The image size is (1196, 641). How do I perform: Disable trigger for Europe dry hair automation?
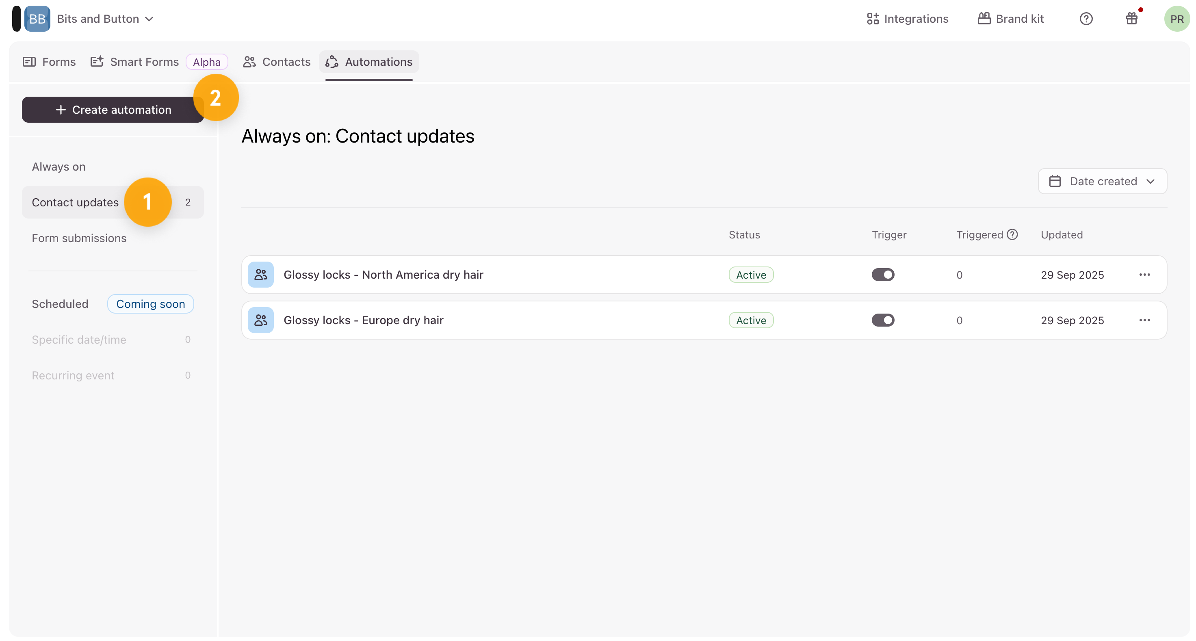point(883,320)
